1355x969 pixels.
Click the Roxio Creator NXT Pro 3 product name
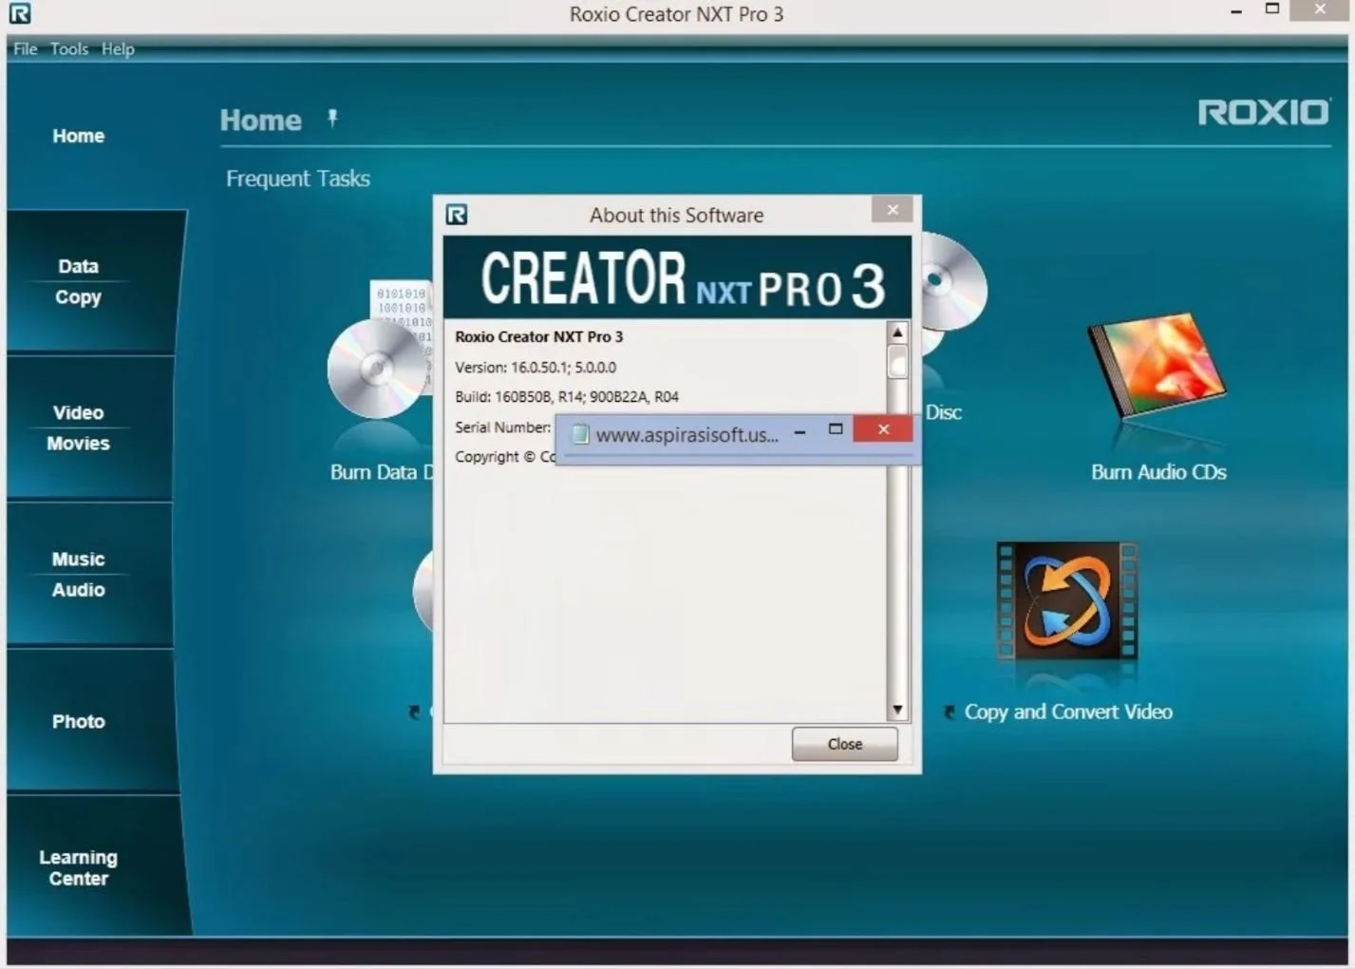point(538,336)
